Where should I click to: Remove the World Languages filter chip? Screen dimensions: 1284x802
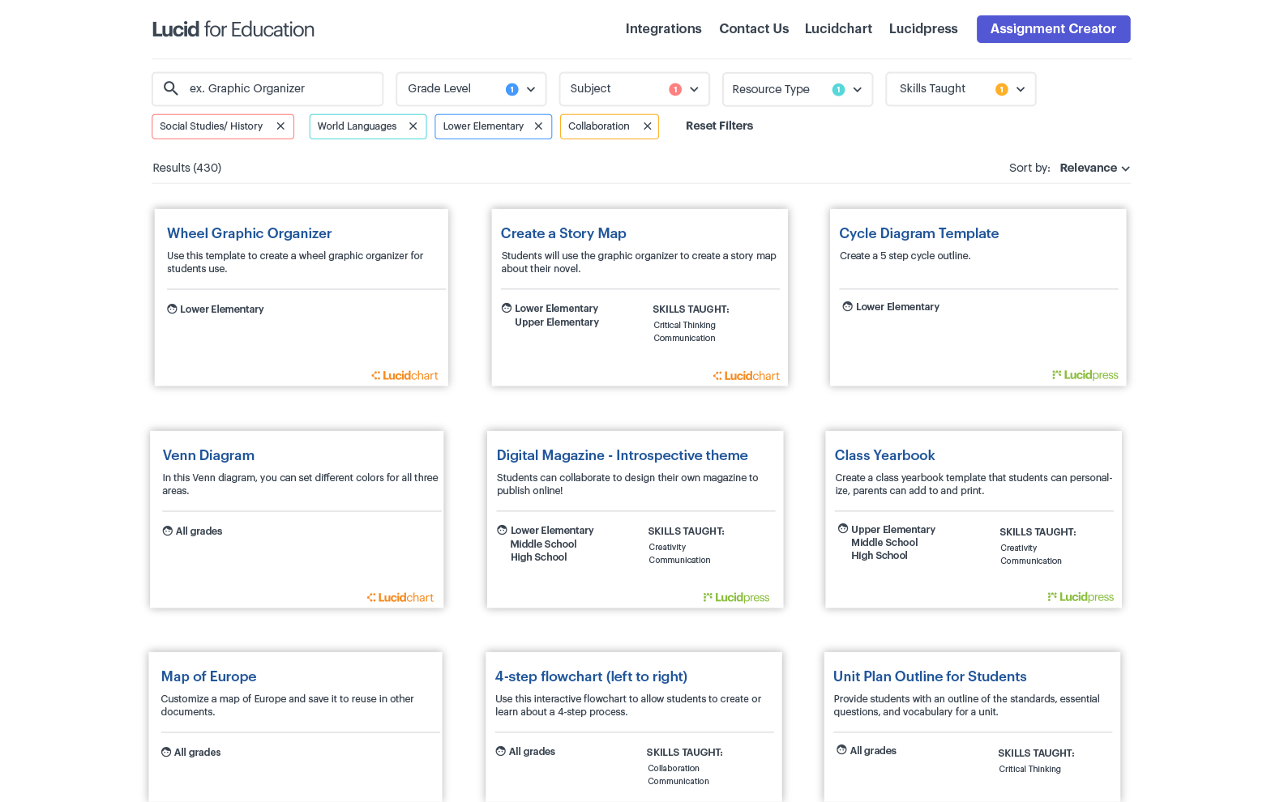tap(413, 126)
